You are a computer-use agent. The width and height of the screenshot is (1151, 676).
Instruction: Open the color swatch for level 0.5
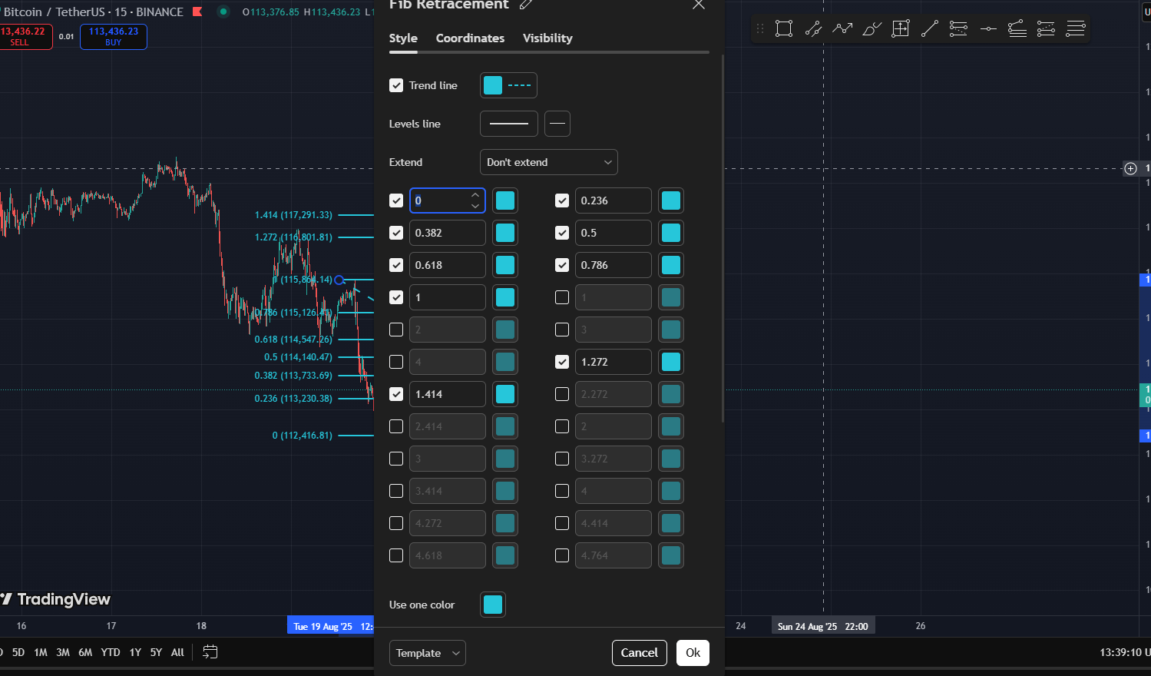tap(671, 233)
